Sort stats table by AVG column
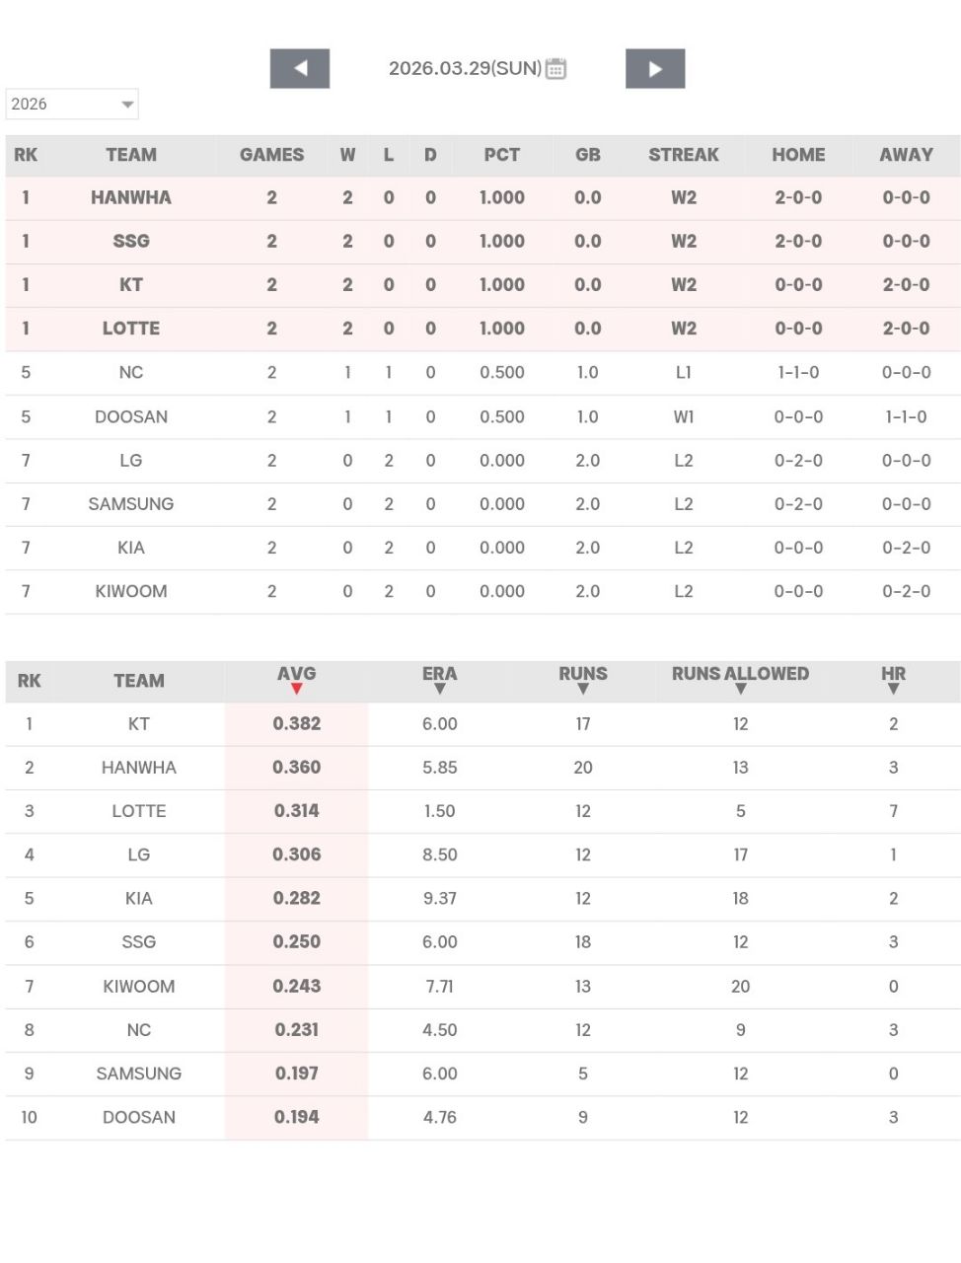This screenshot has height=1263, width=961. click(296, 680)
